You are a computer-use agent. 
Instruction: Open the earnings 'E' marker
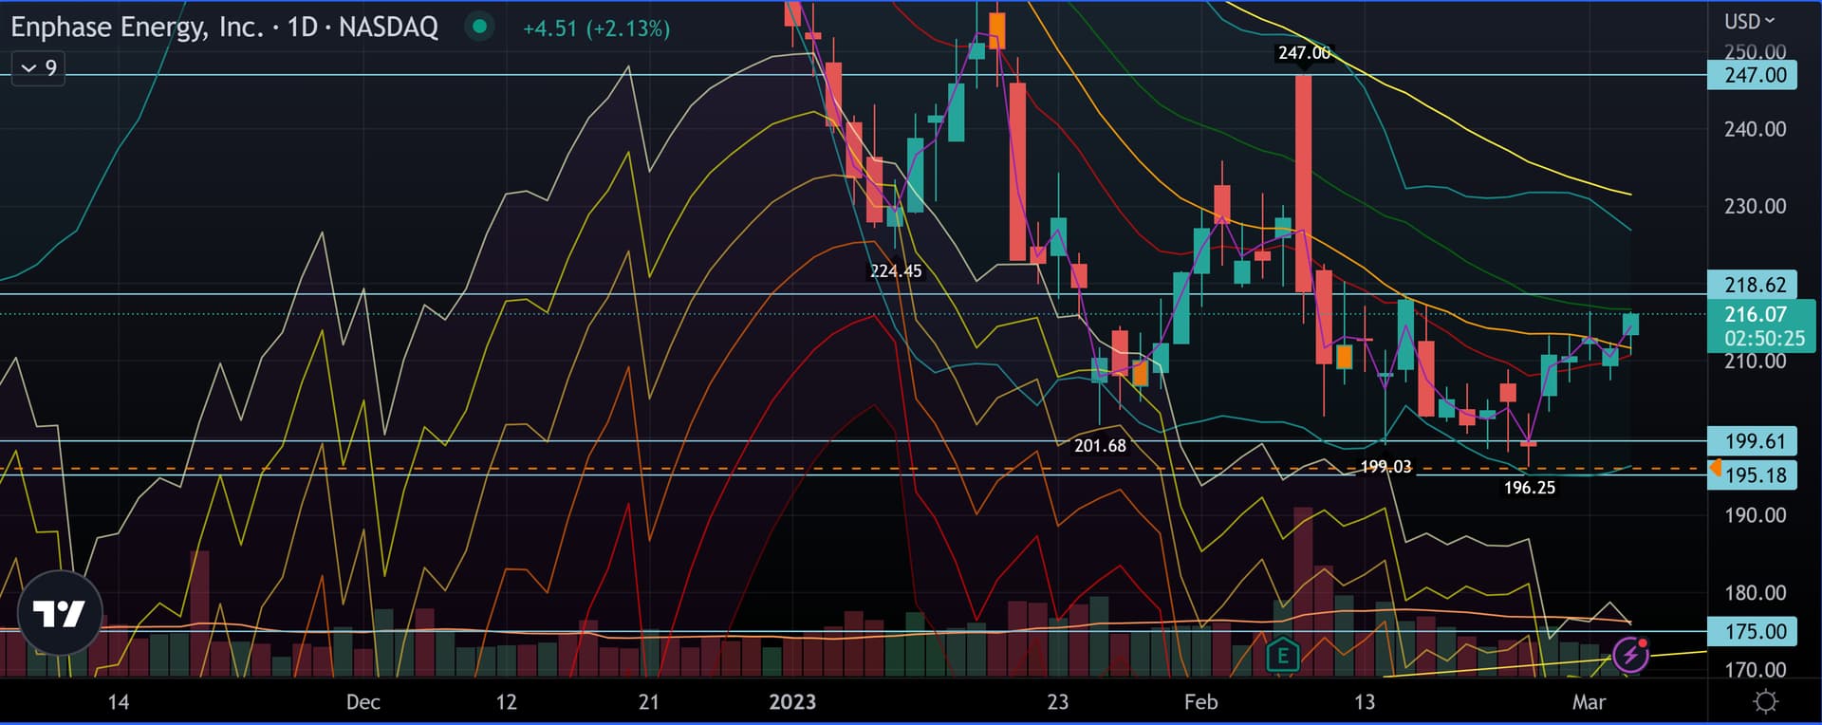[1282, 655]
